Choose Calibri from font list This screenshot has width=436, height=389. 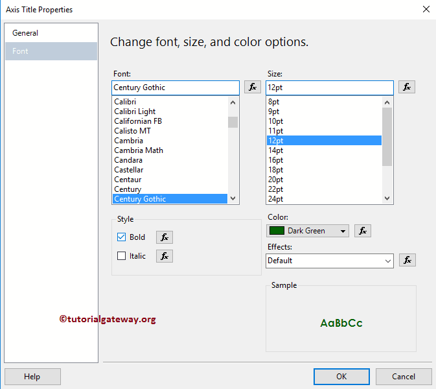170,102
